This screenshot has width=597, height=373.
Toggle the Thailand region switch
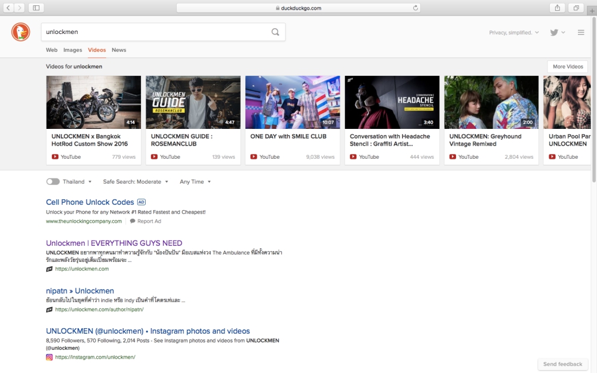(x=53, y=181)
